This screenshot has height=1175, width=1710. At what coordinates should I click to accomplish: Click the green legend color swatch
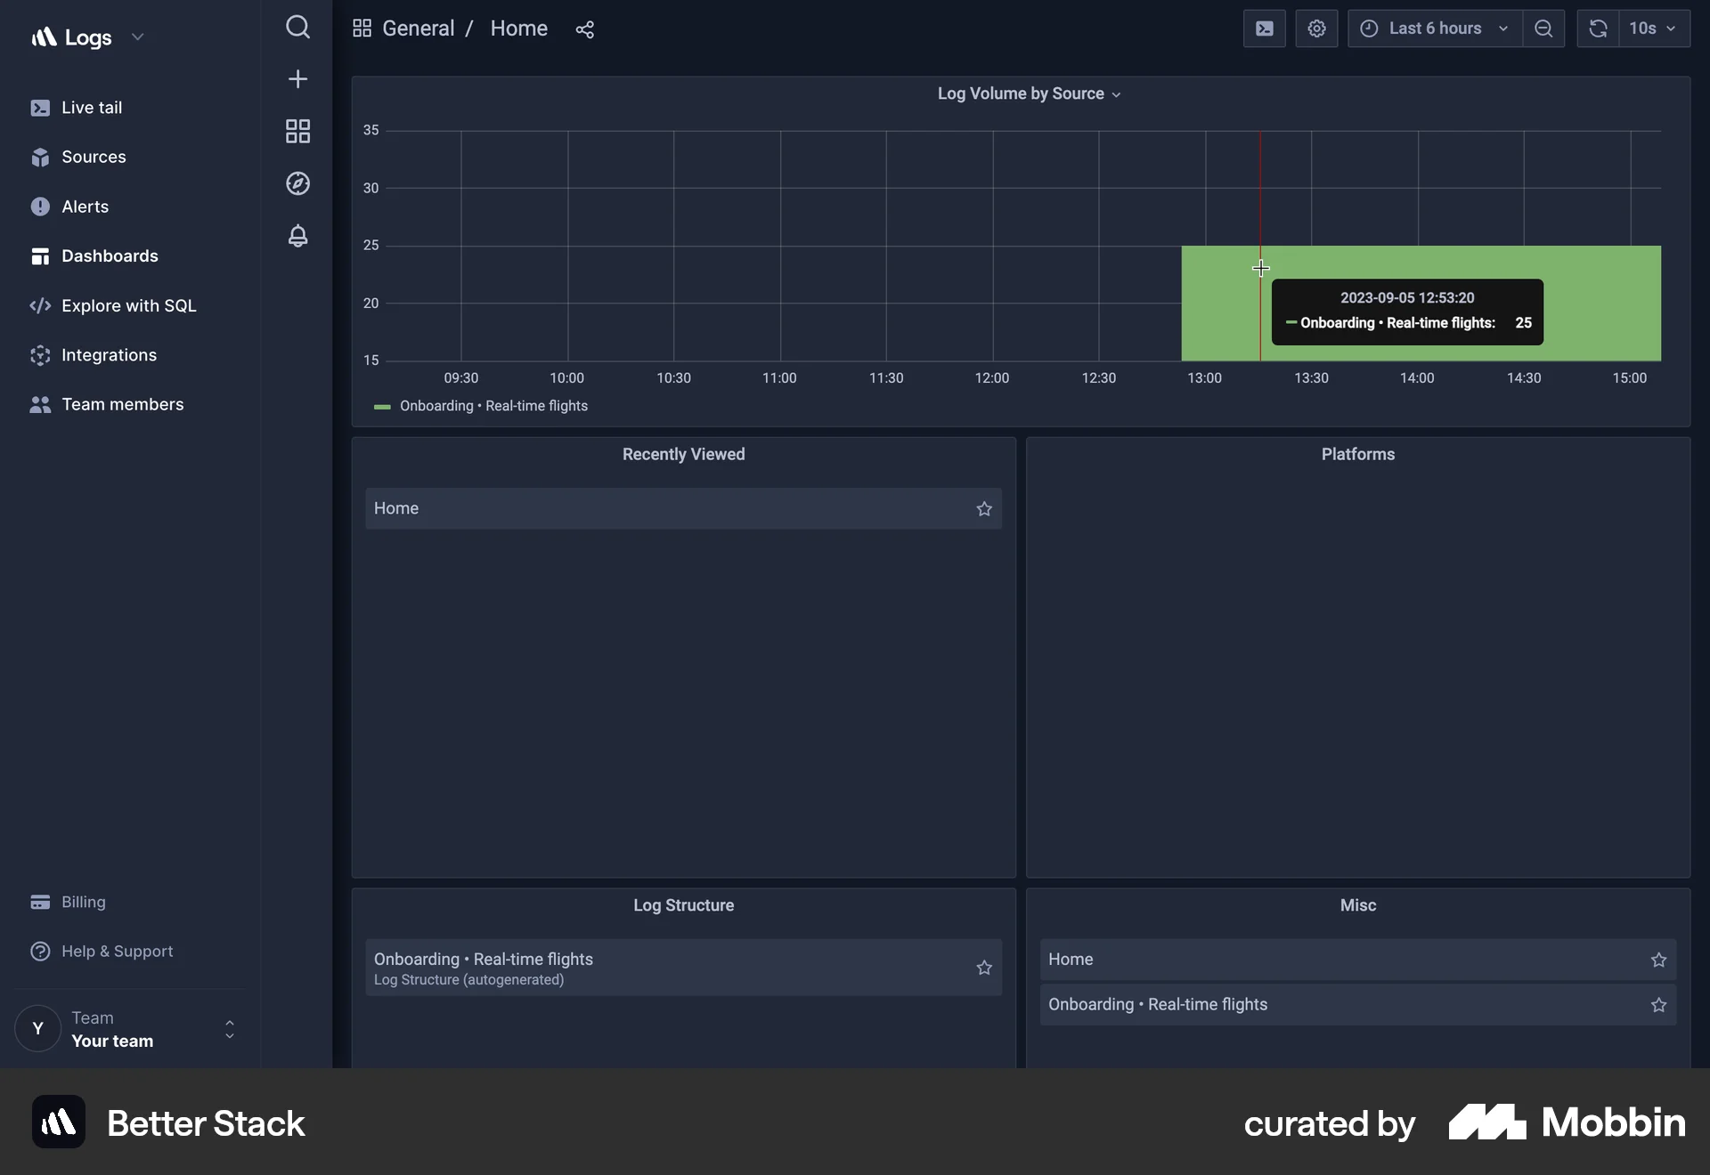click(382, 407)
